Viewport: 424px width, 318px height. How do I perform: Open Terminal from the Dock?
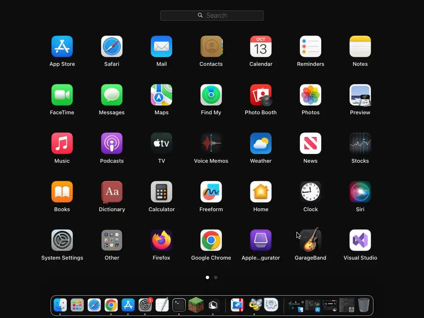coord(179,305)
